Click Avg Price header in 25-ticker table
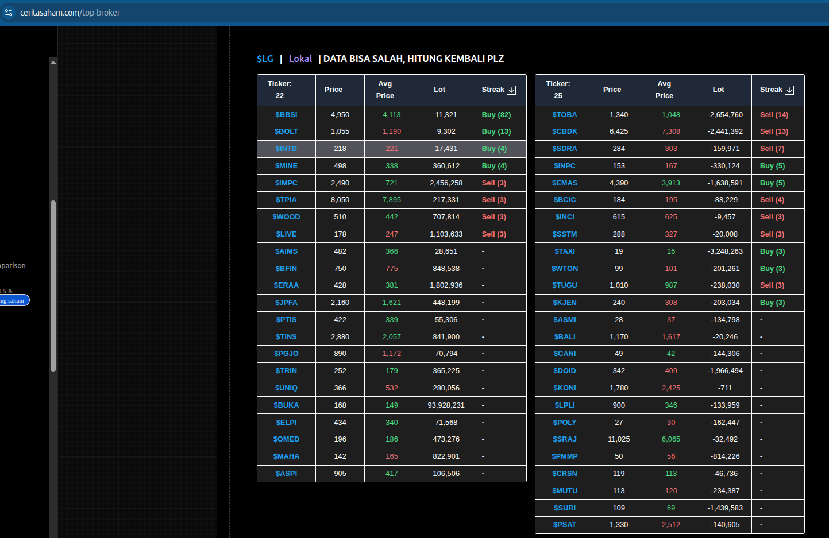This screenshot has height=538, width=829. point(664,90)
